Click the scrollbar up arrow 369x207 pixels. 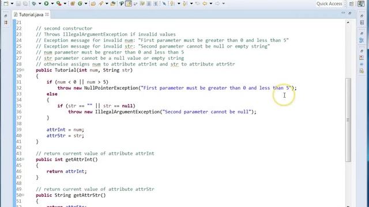click(348, 22)
